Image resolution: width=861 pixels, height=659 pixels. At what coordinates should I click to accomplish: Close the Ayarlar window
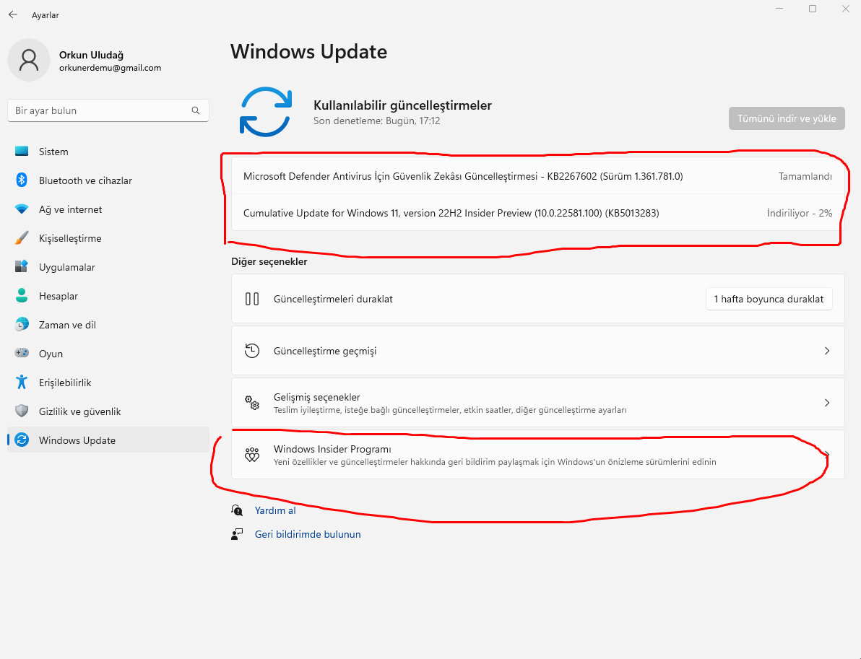tap(846, 9)
